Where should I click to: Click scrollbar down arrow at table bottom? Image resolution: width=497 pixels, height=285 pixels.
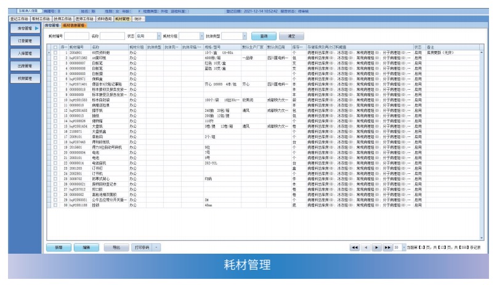[482, 238]
